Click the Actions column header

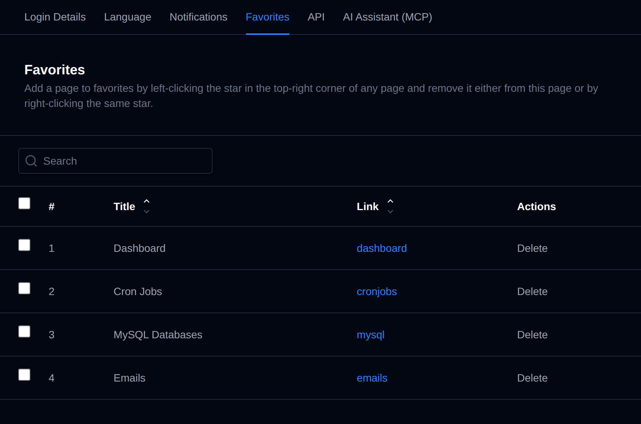[537, 207]
